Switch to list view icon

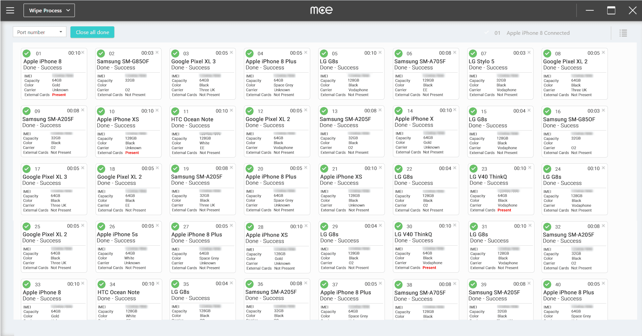623,33
